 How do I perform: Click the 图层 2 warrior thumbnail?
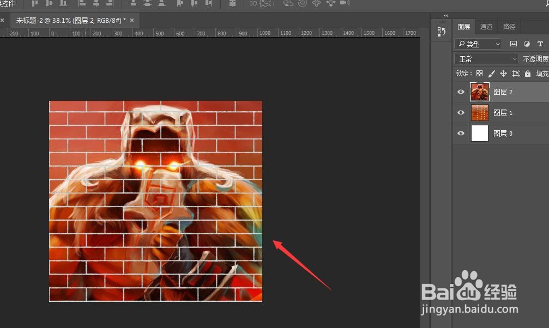click(480, 92)
